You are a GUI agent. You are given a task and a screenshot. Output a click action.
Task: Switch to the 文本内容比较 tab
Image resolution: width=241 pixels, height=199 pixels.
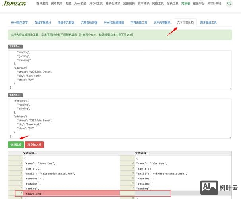[x=185, y=23]
